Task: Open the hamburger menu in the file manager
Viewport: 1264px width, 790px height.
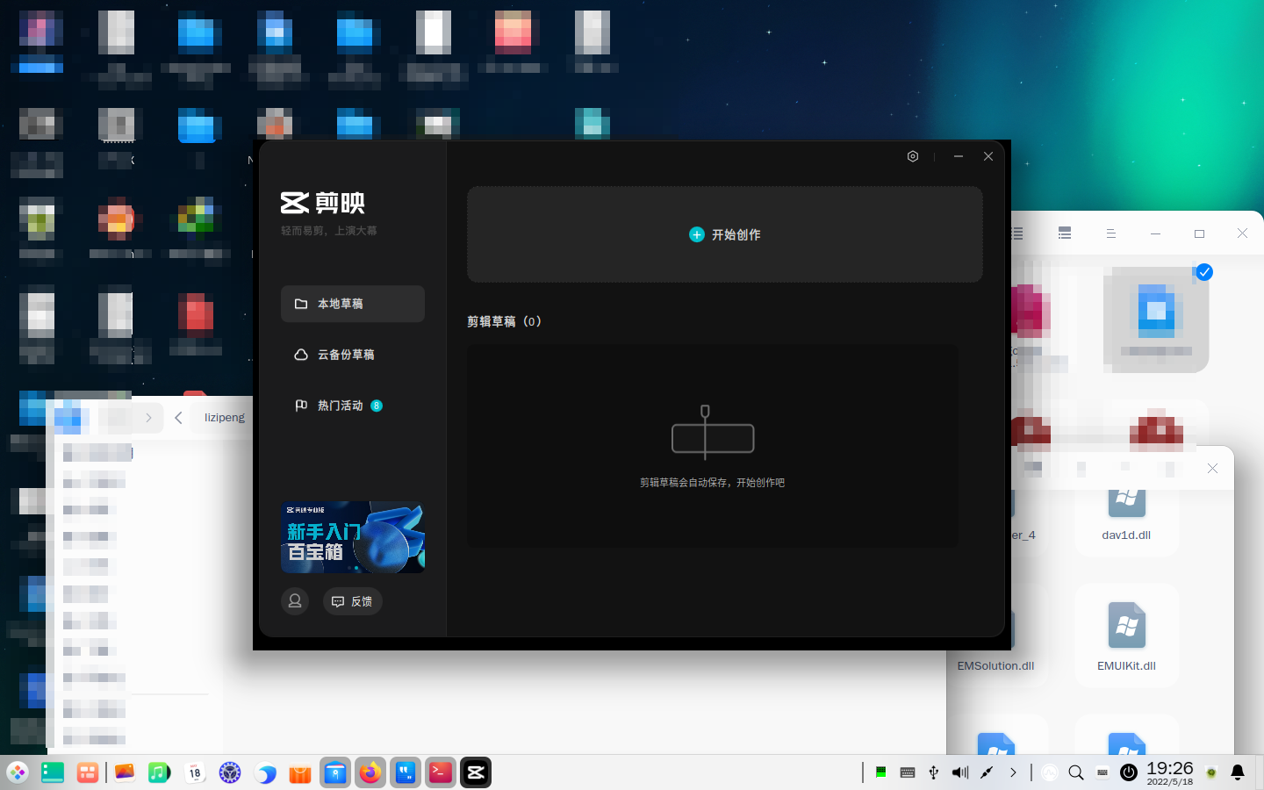Action: [x=1110, y=233]
